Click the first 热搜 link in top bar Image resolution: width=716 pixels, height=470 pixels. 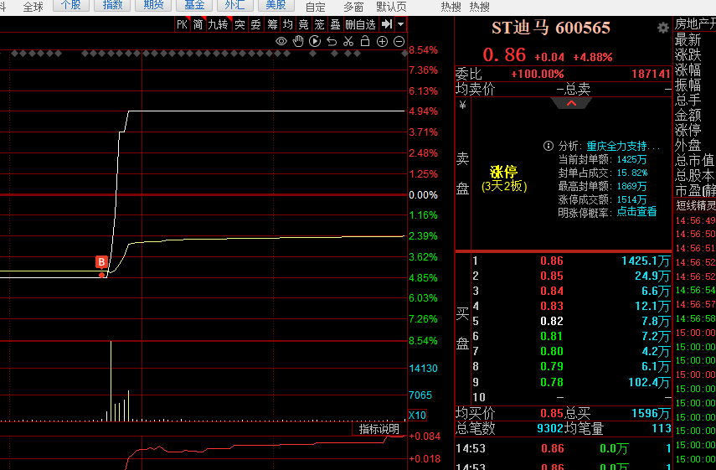[x=451, y=7]
